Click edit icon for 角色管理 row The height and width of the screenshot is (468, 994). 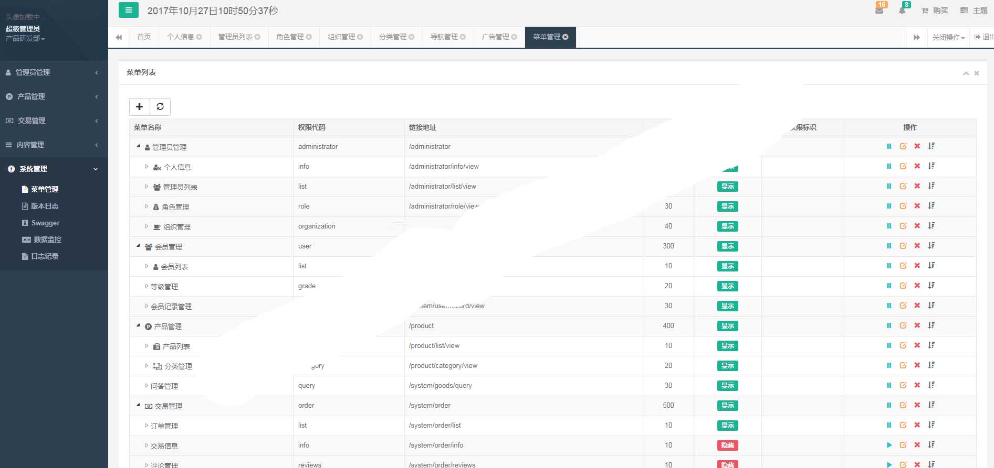tap(903, 206)
